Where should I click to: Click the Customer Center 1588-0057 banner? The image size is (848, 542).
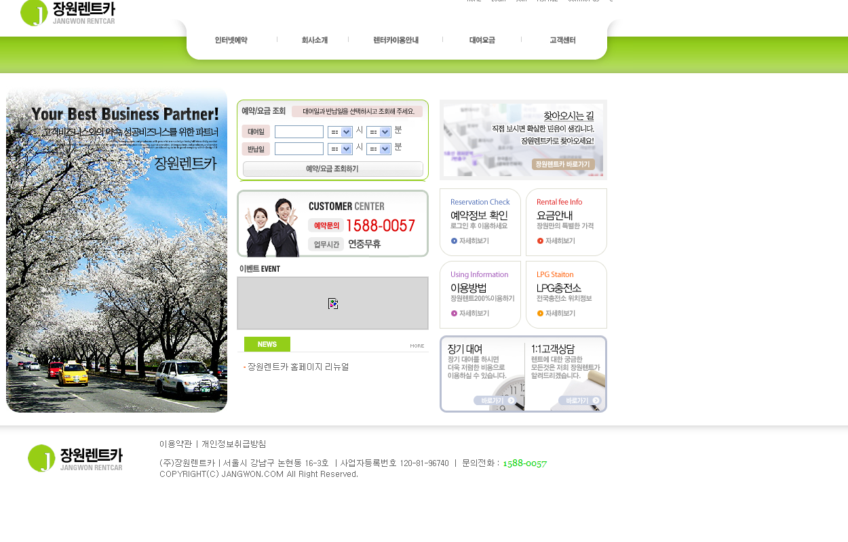tap(332, 224)
